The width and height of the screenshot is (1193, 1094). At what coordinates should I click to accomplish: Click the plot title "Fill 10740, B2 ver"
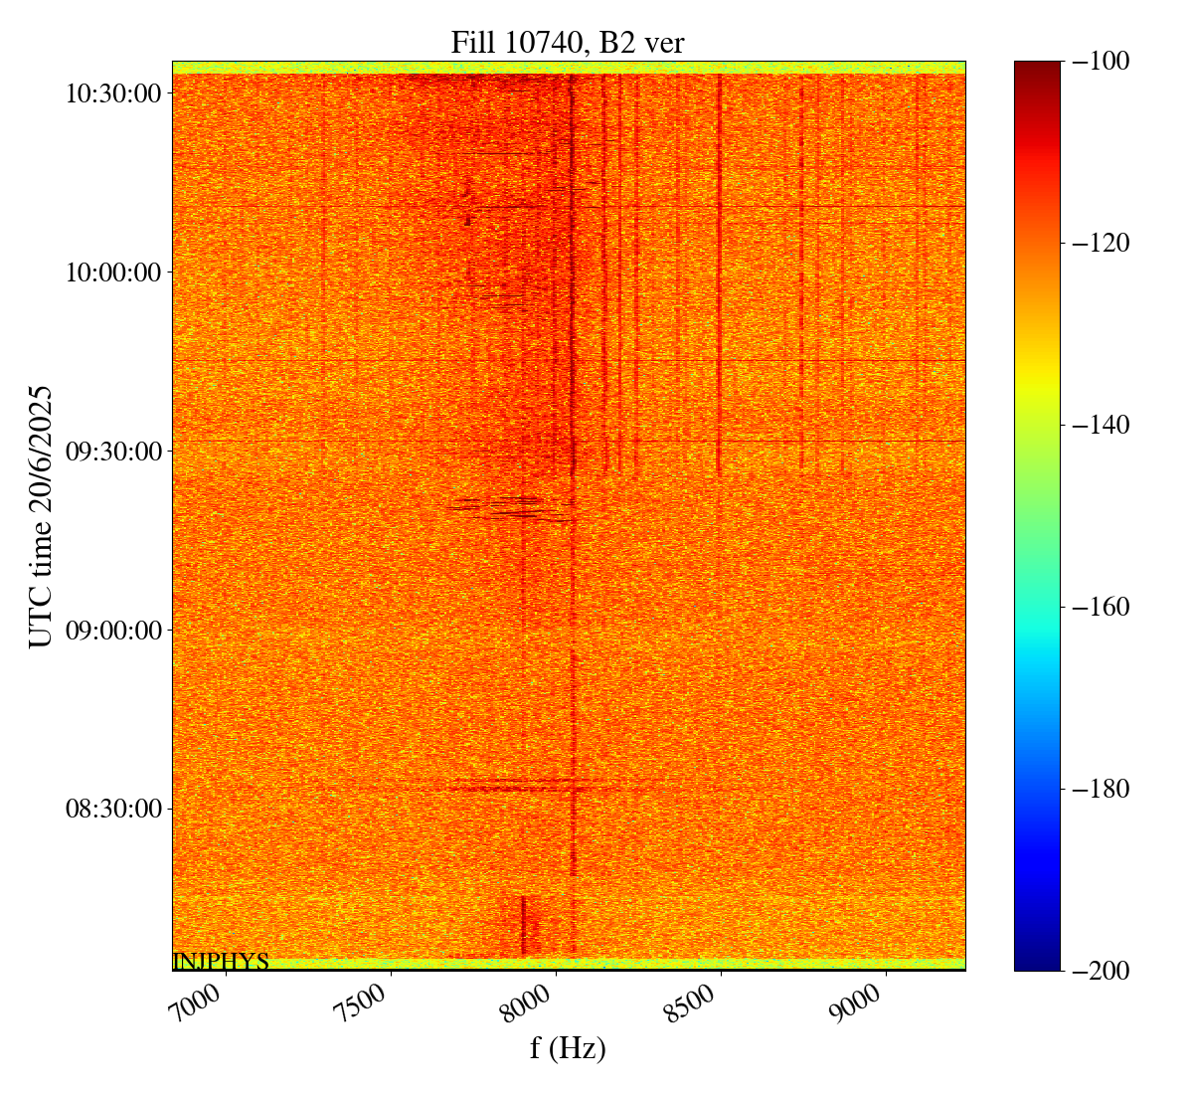567,43
